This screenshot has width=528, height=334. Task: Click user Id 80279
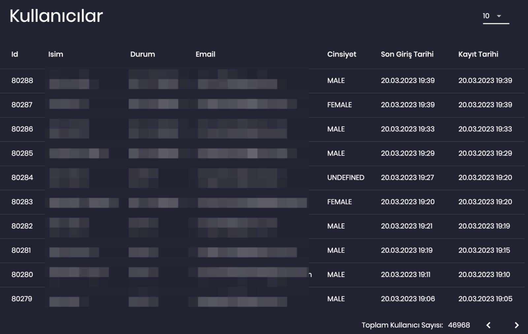pos(22,299)
